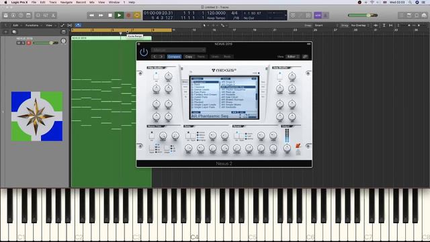Viewport: 430px width, 242px height.
Task: Click the Compare button in plugin header
Action: (174, 56)
